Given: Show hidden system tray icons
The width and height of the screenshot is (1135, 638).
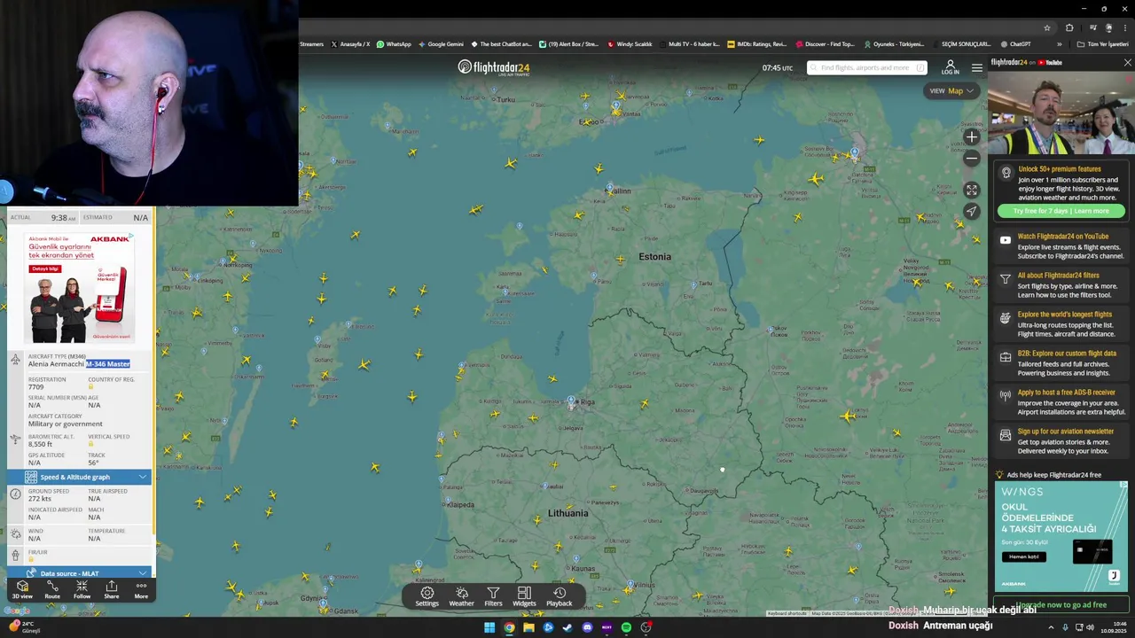Looking at the screenshot, I should coord(1052,627).
